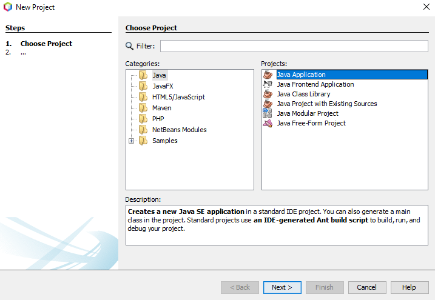435x300 pixels.
Task: Select Java Frontend Application project type
Action: pos(315,84)
